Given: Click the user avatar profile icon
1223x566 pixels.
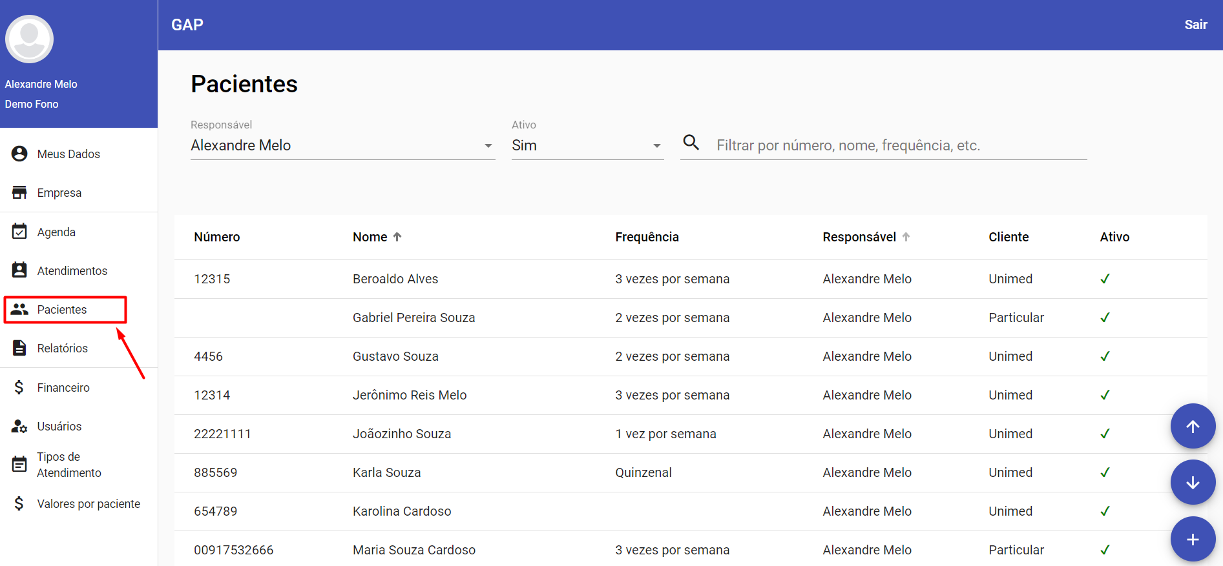Looking at the screenshot, I should 29,39.
